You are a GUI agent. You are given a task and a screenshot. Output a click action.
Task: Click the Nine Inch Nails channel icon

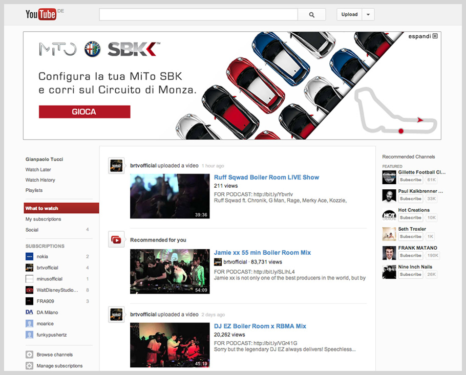(x=389, y=272)
